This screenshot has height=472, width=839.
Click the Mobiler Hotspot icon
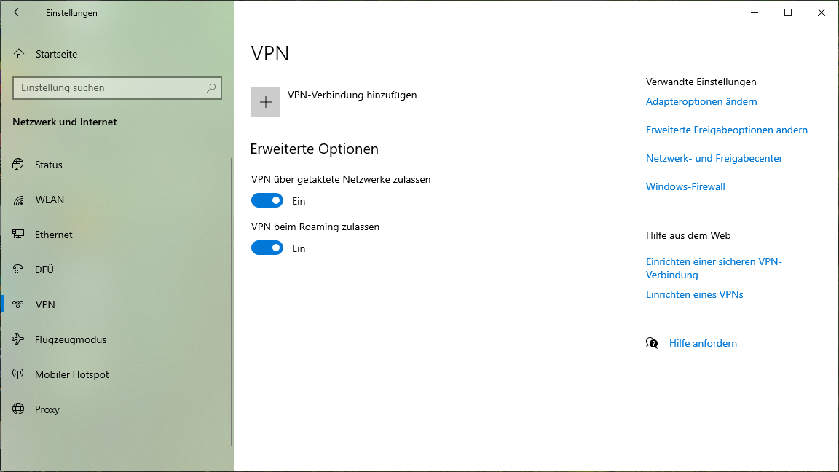click(19, 374)
